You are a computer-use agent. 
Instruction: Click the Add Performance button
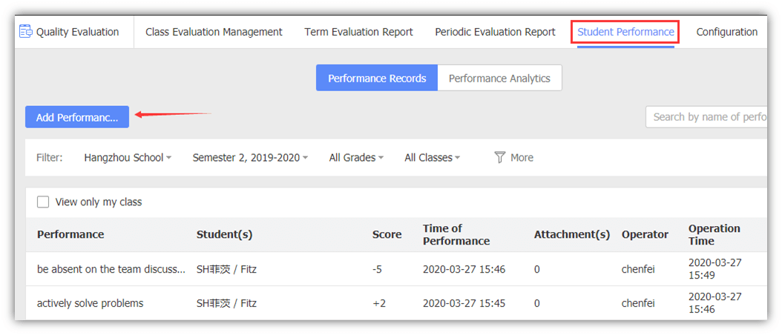click(x=77, y=117)
